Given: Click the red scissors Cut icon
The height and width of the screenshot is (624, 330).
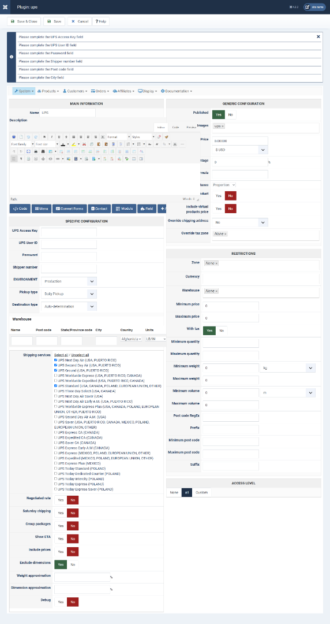Looking at the screenshot, I should [84, 144].
